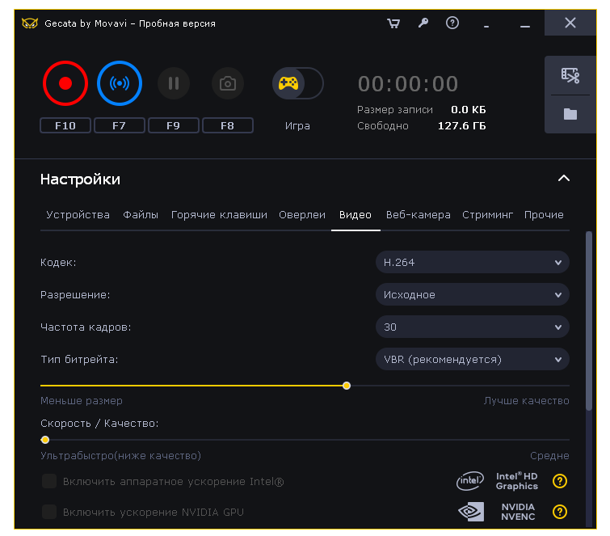
Task: Click the 0.0 КБ recording size value
Action: click(469, 110)
